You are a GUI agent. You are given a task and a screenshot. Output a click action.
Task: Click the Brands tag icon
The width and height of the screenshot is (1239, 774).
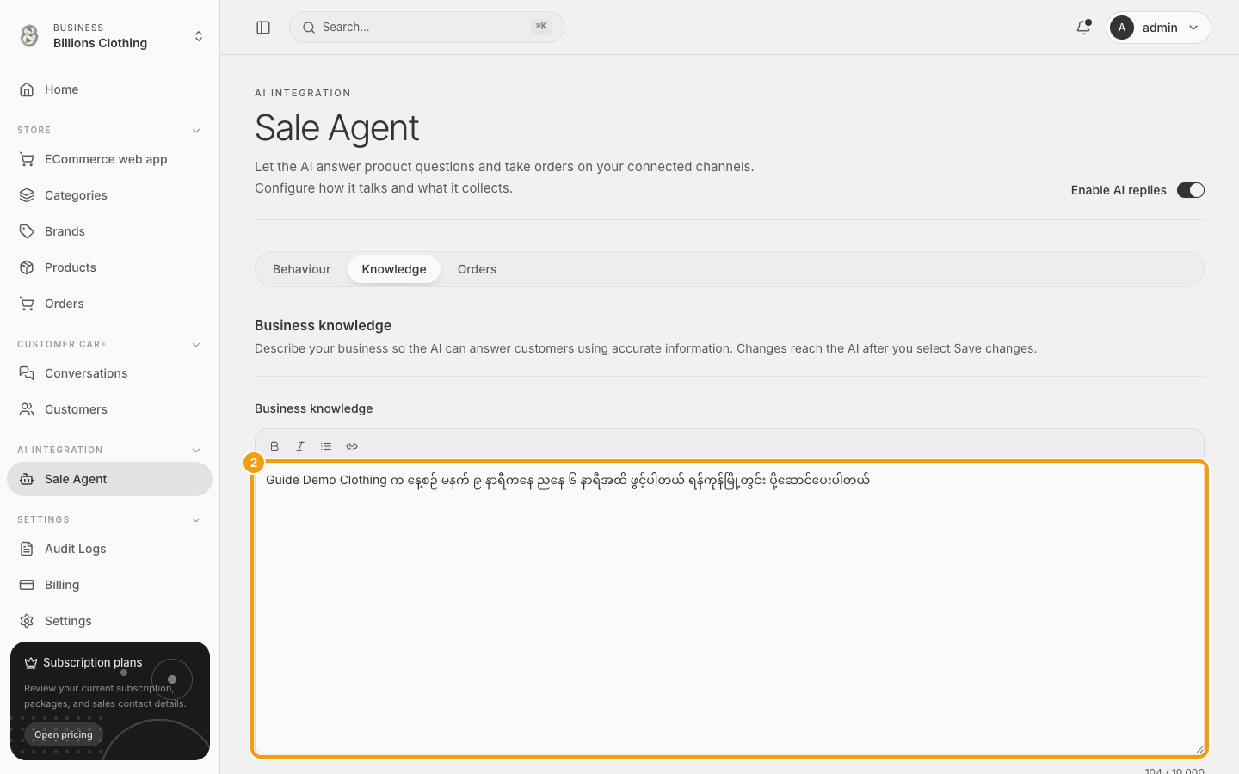pyautogui.click(x=27, y=231)
